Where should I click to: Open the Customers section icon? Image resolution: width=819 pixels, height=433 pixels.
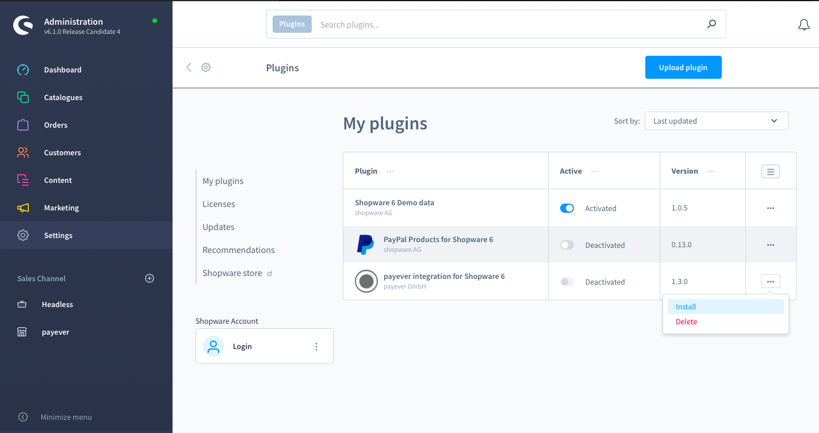pos(23,152)
